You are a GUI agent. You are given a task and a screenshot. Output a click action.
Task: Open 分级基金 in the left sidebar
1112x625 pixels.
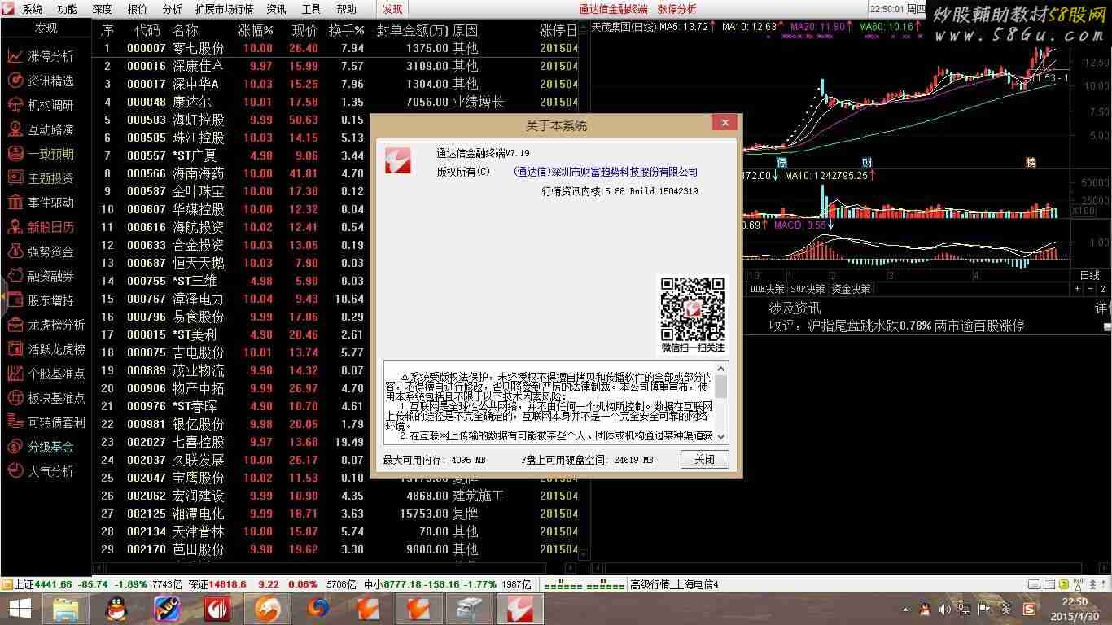pos(50,447)
